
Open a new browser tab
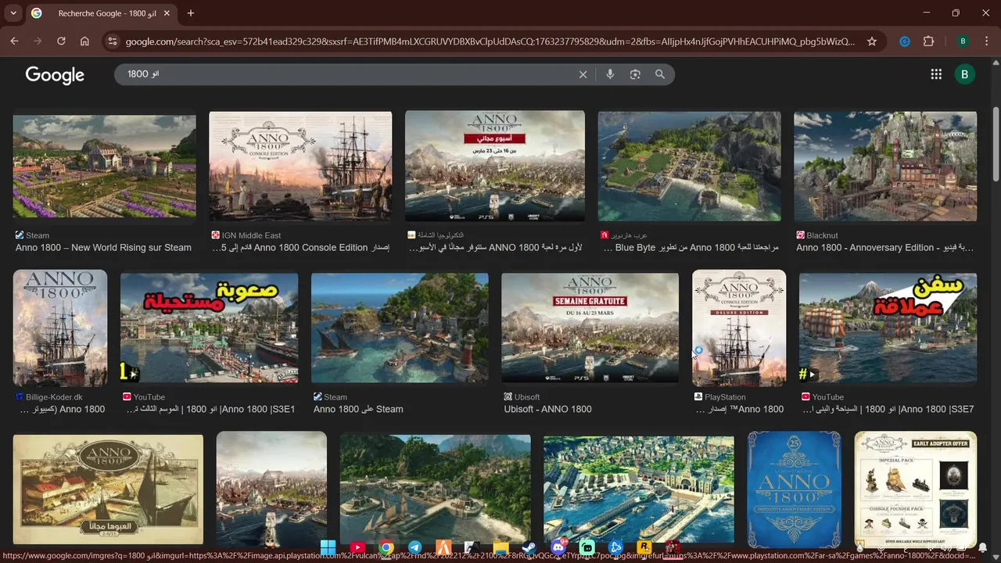click(x=191, y=13)
